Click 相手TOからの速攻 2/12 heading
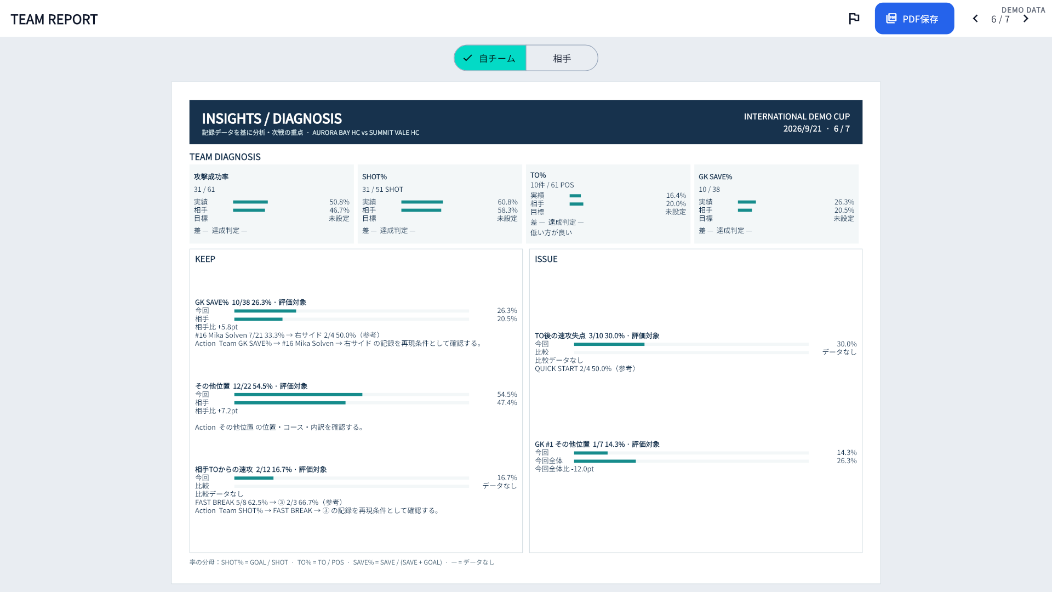The height and width of the screenshot is (592, 1052). (261, 469)
